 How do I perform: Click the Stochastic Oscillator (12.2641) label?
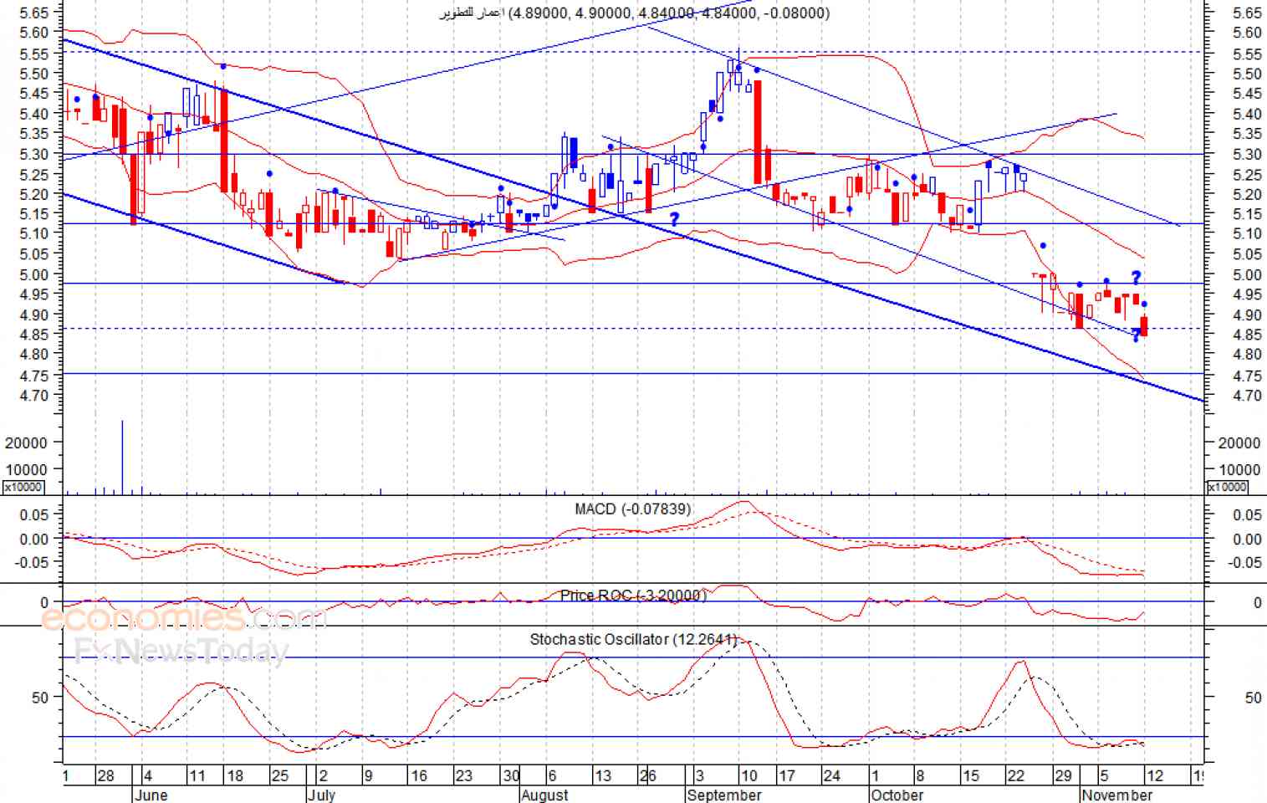coord(634,639)
